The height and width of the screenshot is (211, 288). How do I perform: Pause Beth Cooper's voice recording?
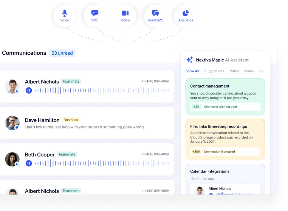tap(29, 163)
